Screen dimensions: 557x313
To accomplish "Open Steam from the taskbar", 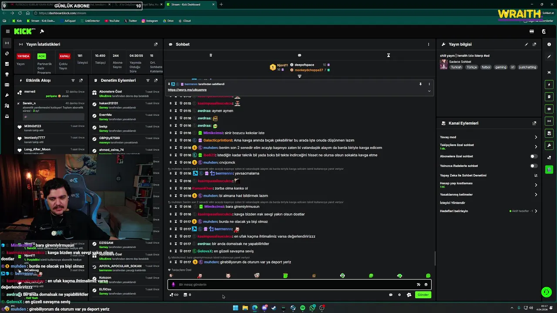I will click(274, 308).
